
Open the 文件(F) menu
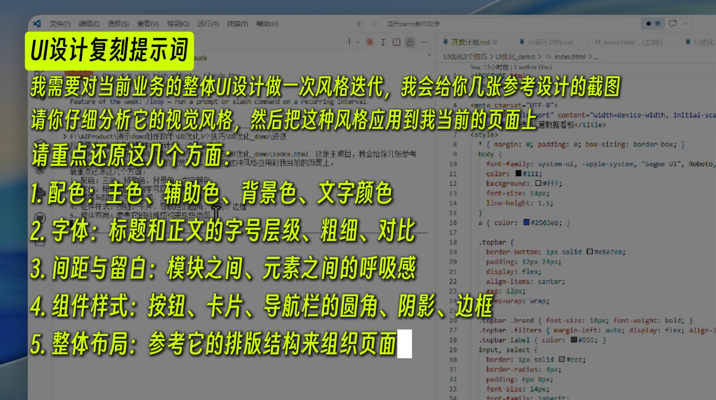(x=60, y=24)
